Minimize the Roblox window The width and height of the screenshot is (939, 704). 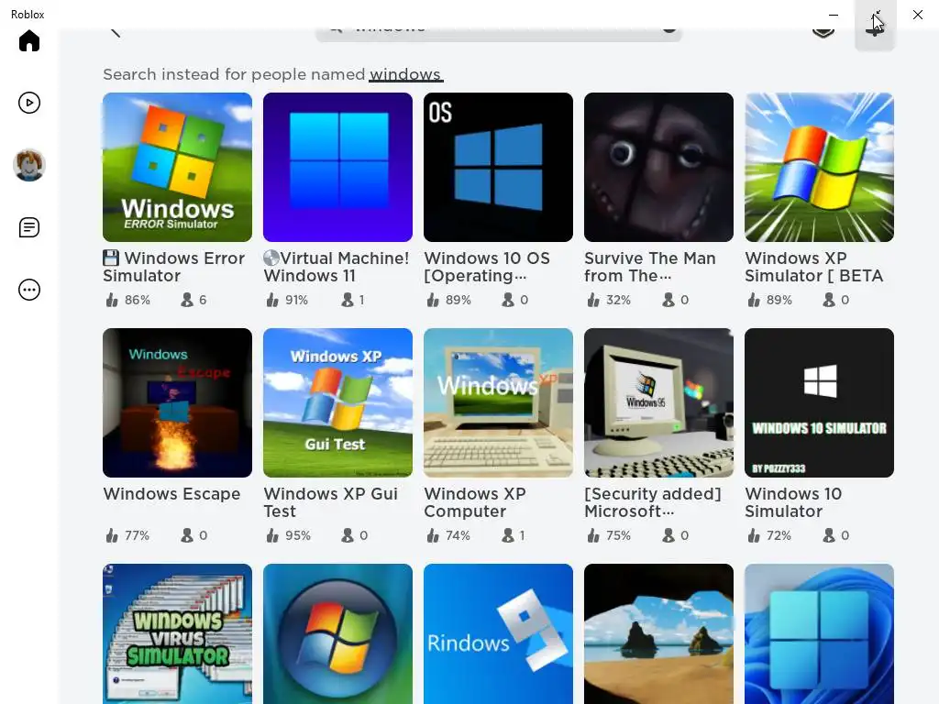click(x=833, y=15)
